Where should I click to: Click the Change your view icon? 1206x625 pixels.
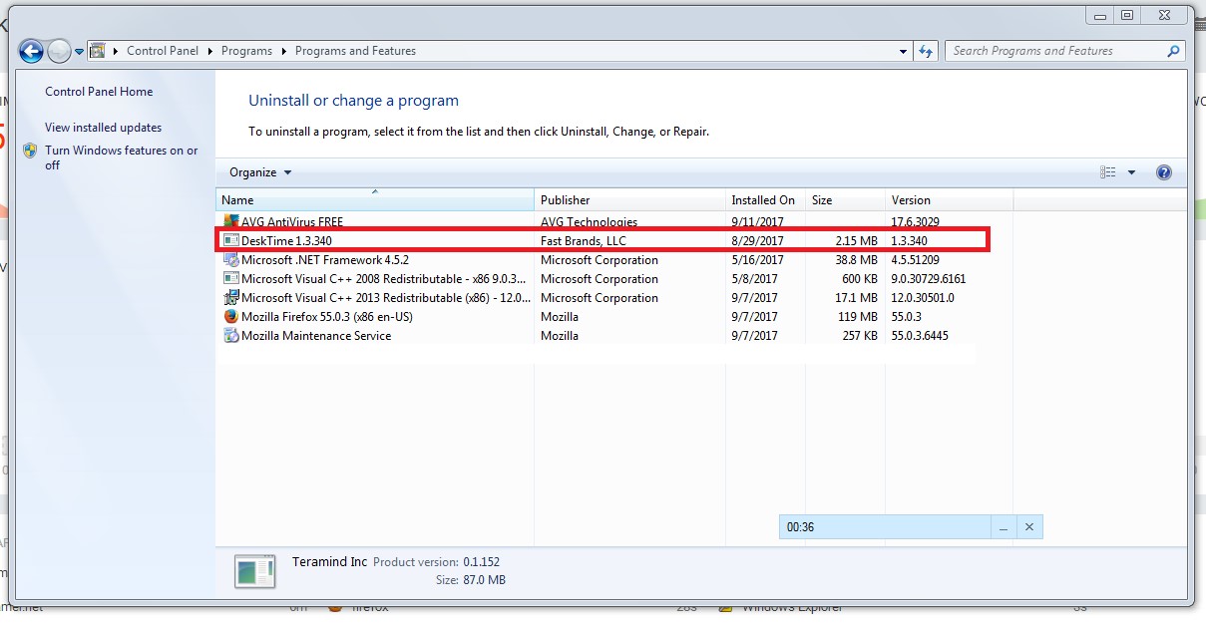point(1108,172)
